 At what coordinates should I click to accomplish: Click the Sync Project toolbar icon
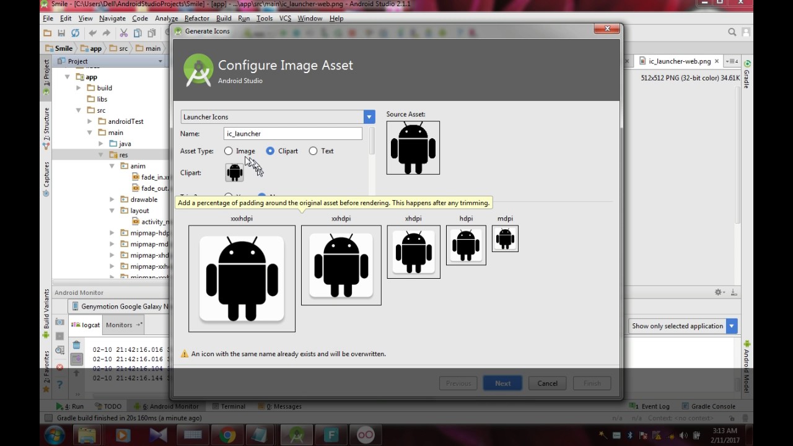coord(76,33)
